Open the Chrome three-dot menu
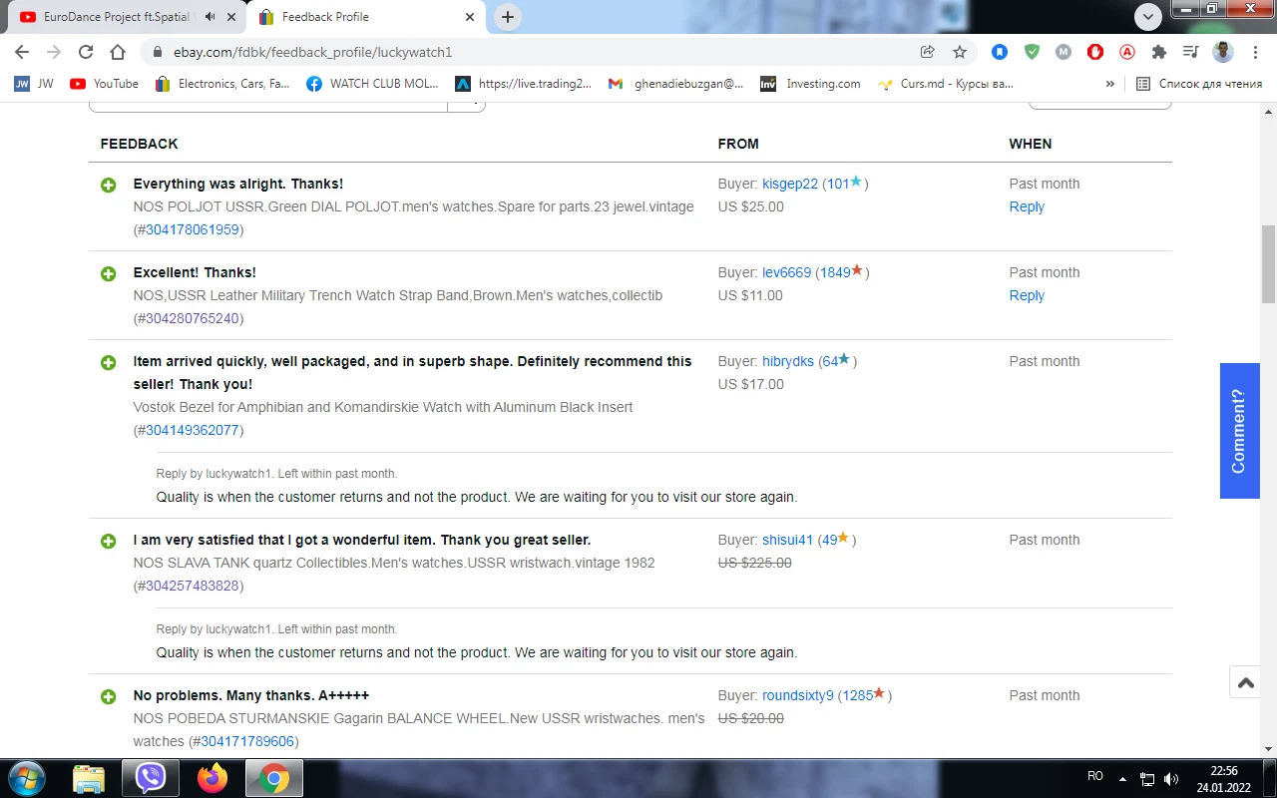Screen dimensions: 1277x798 click(1254, 52)
